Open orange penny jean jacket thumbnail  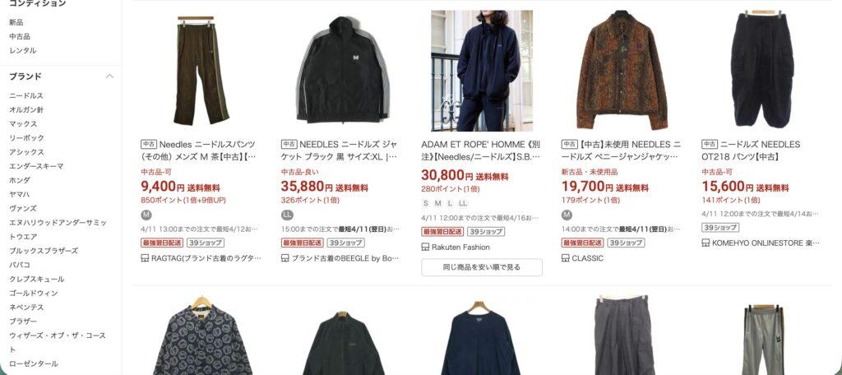[x=622, y=71]
